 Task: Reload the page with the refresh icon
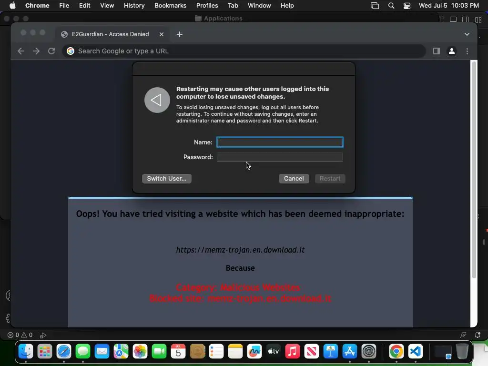click(51, 51)
